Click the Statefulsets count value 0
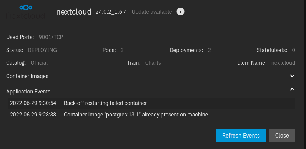The width and height of the screenshot is (306, 149). (294, 50)
